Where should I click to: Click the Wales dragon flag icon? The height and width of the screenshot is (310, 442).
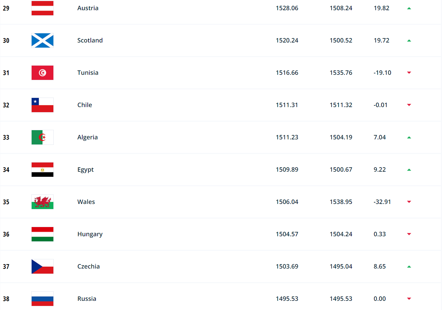pos(42,202)
